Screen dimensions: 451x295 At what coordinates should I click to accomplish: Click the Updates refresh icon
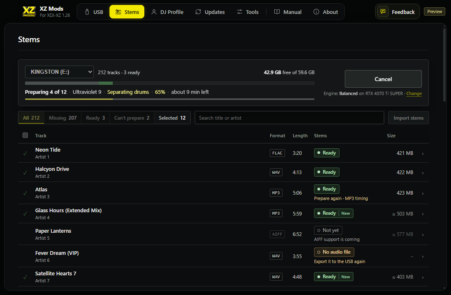(x=198, y=12)
